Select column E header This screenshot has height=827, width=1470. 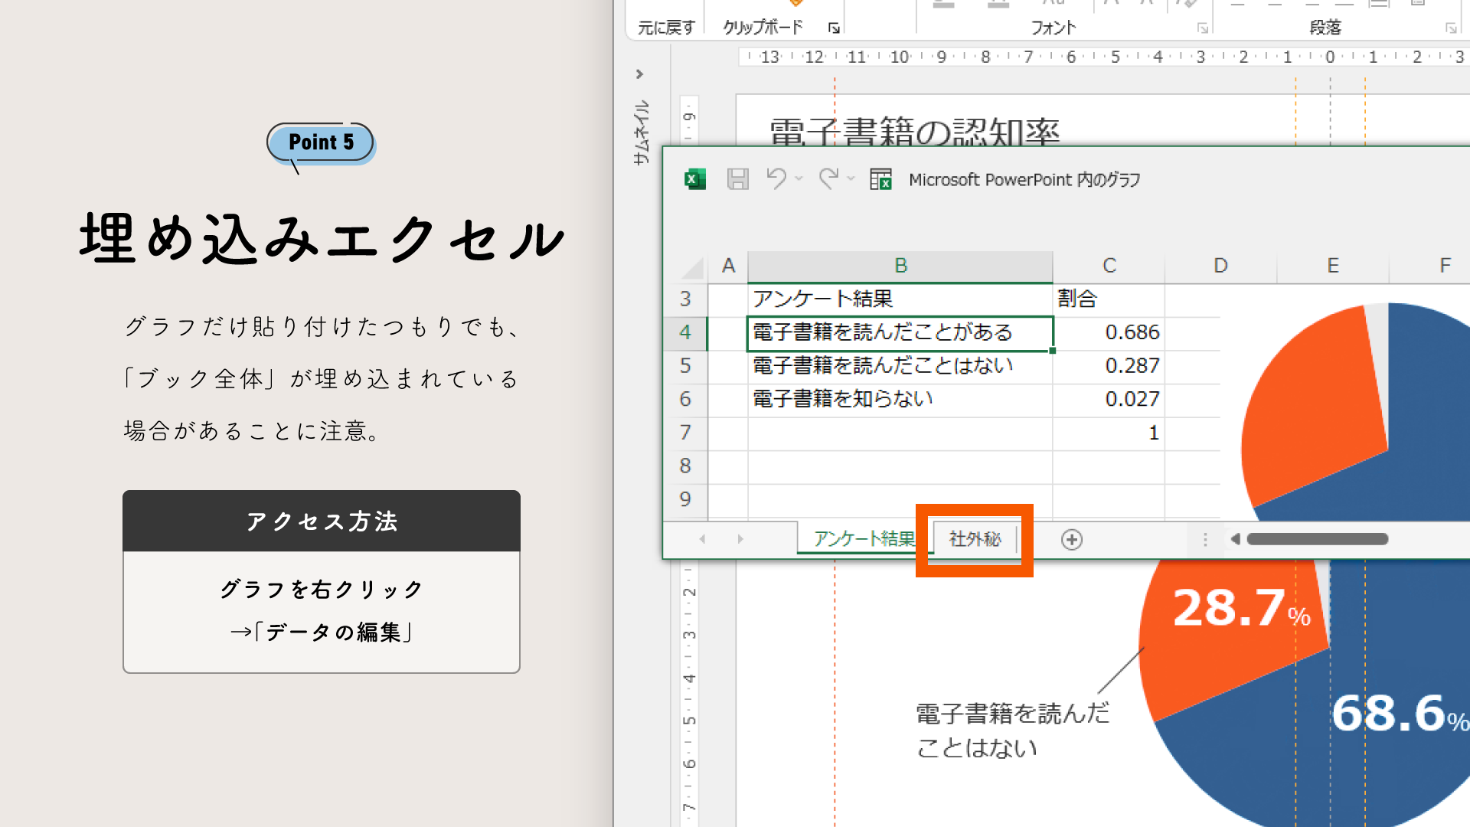(x=1333, y=266)
